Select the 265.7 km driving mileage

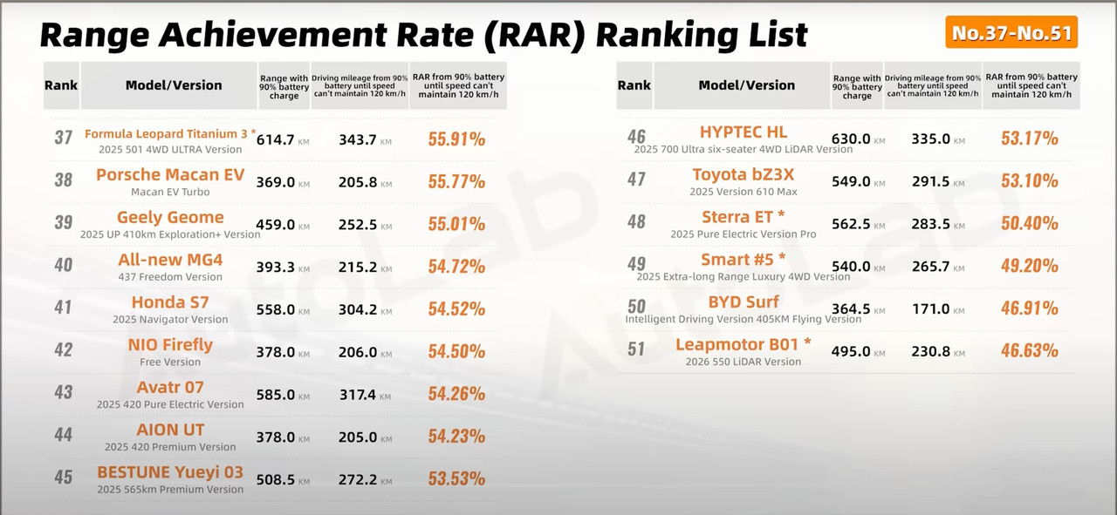click(933, 267)
